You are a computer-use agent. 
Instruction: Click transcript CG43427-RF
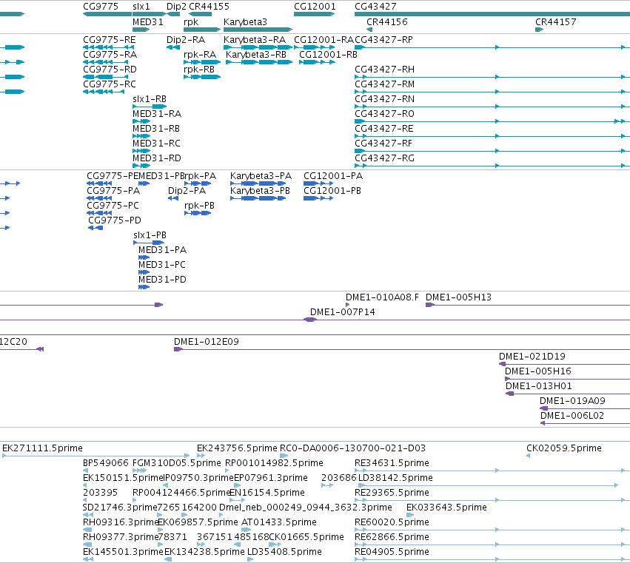492,151
